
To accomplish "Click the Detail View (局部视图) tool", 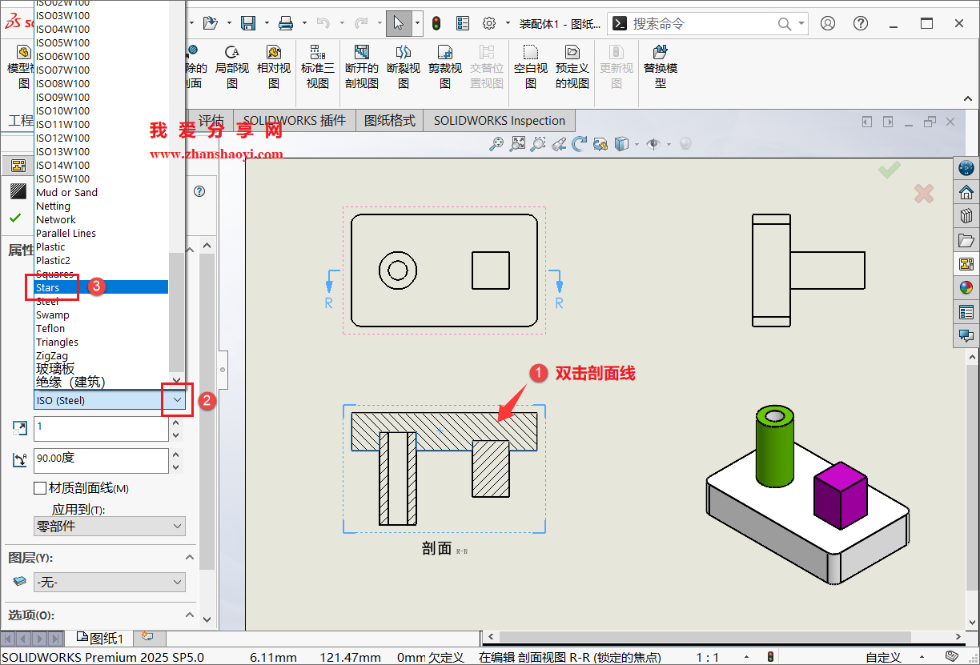I will coord(232,66).
